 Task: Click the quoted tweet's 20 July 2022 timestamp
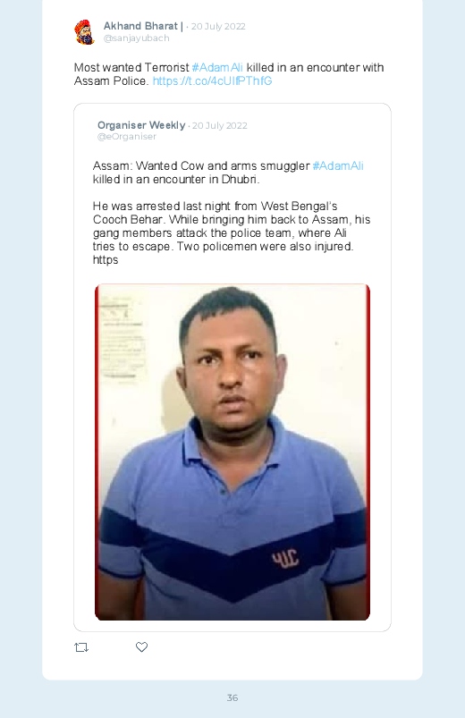[219, 125]
